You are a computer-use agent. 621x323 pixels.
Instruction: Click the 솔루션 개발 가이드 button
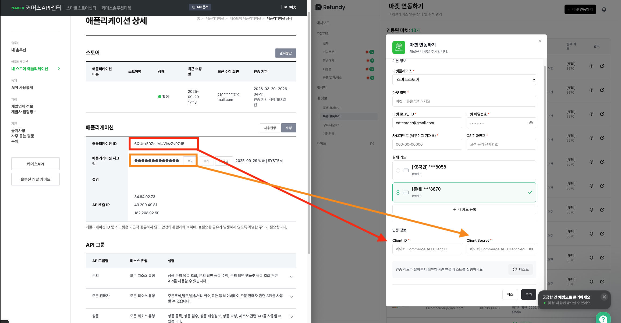[36, 179]
